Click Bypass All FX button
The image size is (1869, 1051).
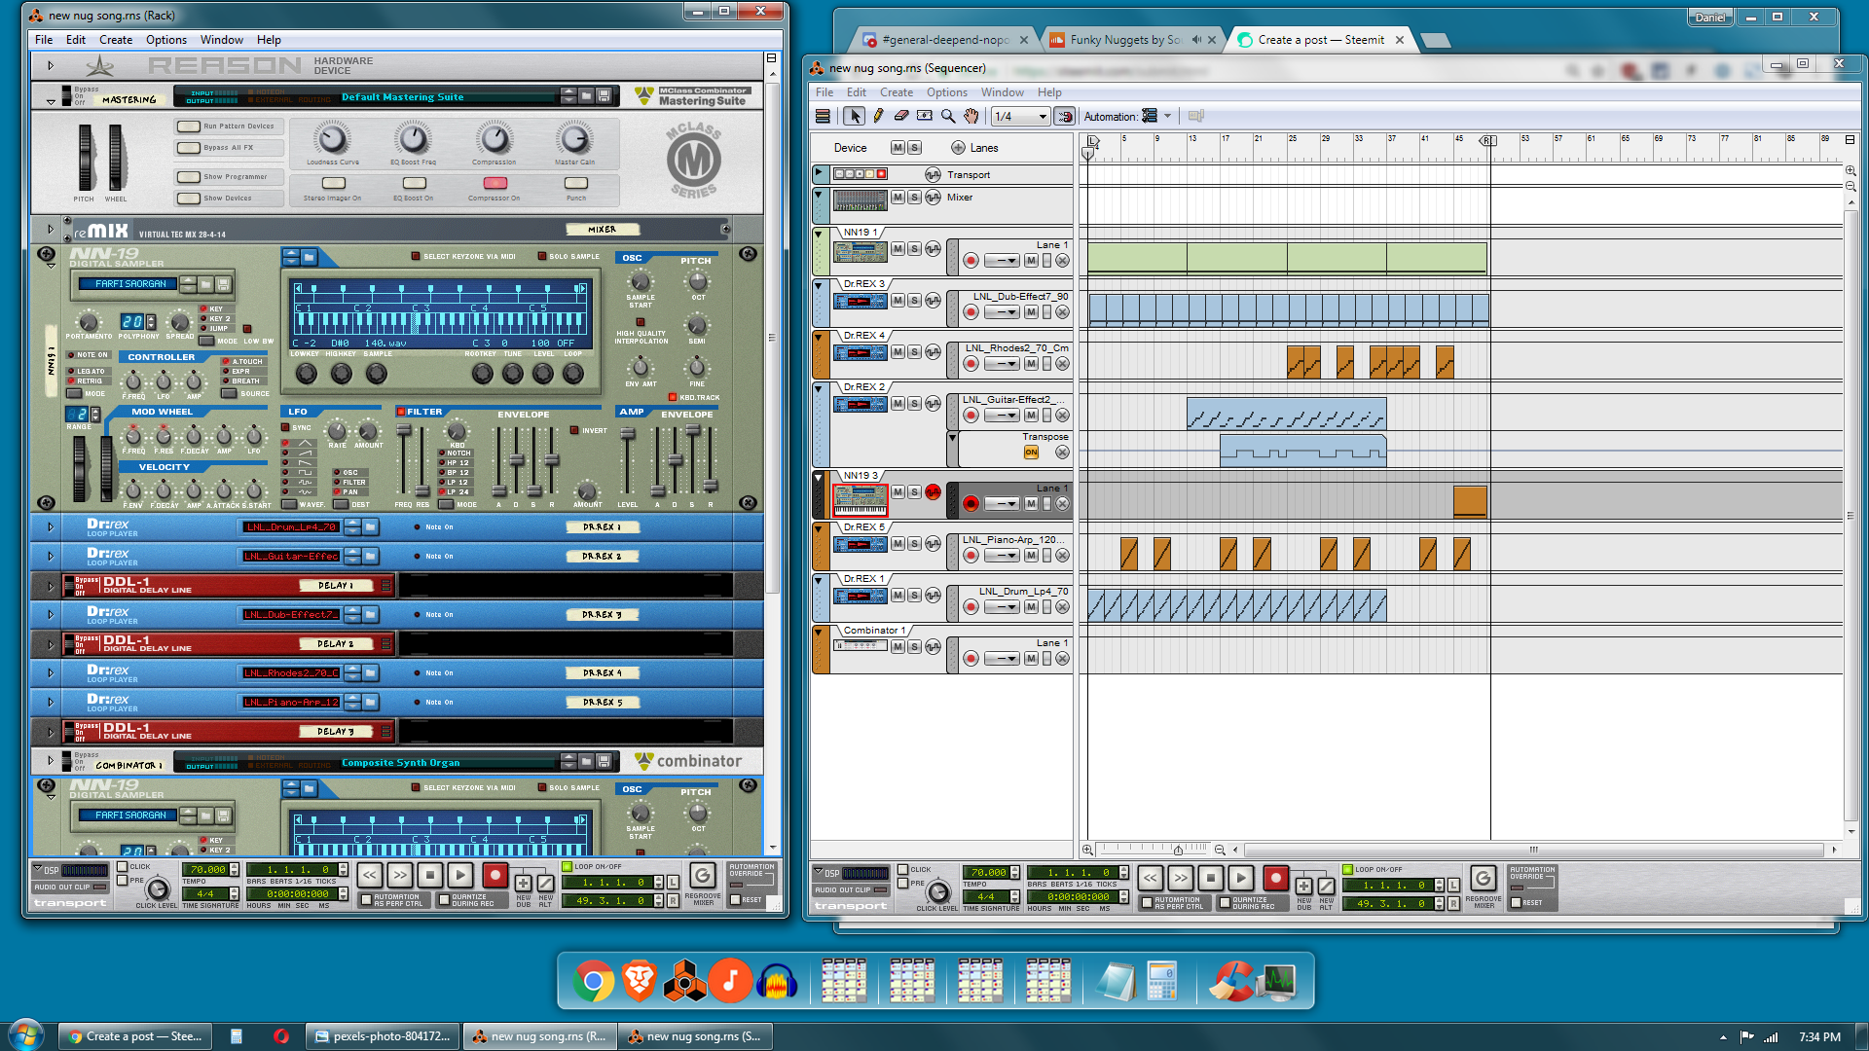click(x=188, y=148)
